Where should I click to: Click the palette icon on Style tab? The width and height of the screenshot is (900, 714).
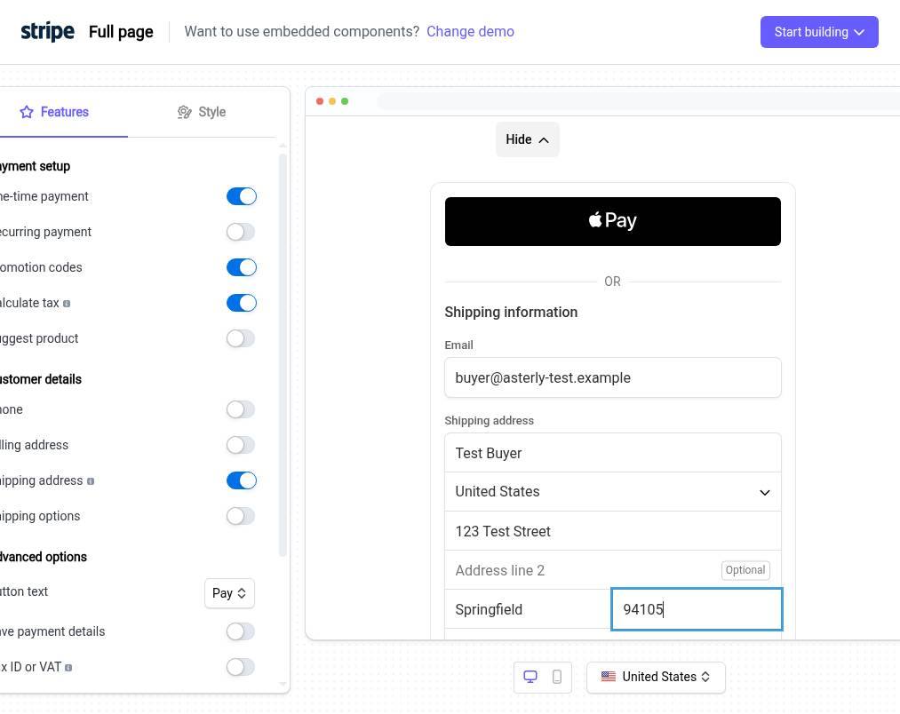pos(184,112)
